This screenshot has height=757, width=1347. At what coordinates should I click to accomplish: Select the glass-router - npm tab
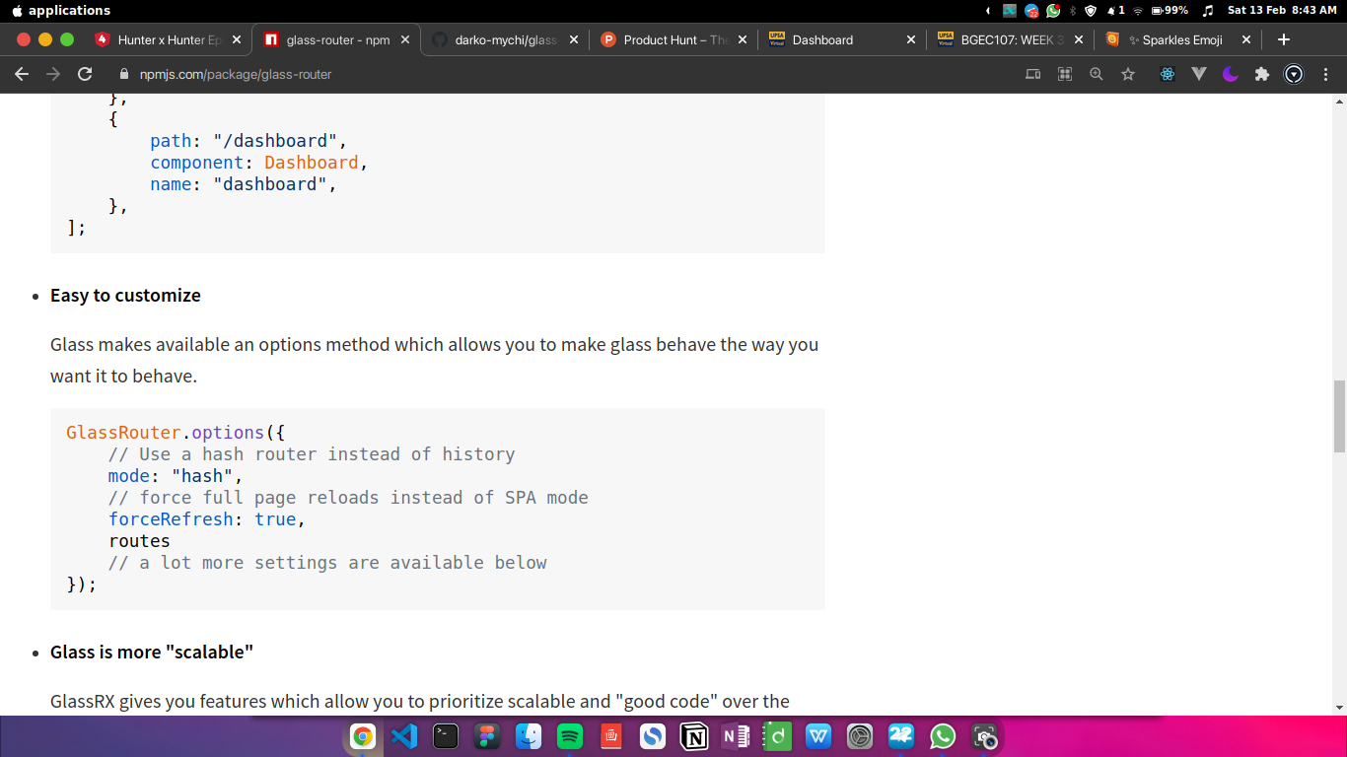point(337,40)
